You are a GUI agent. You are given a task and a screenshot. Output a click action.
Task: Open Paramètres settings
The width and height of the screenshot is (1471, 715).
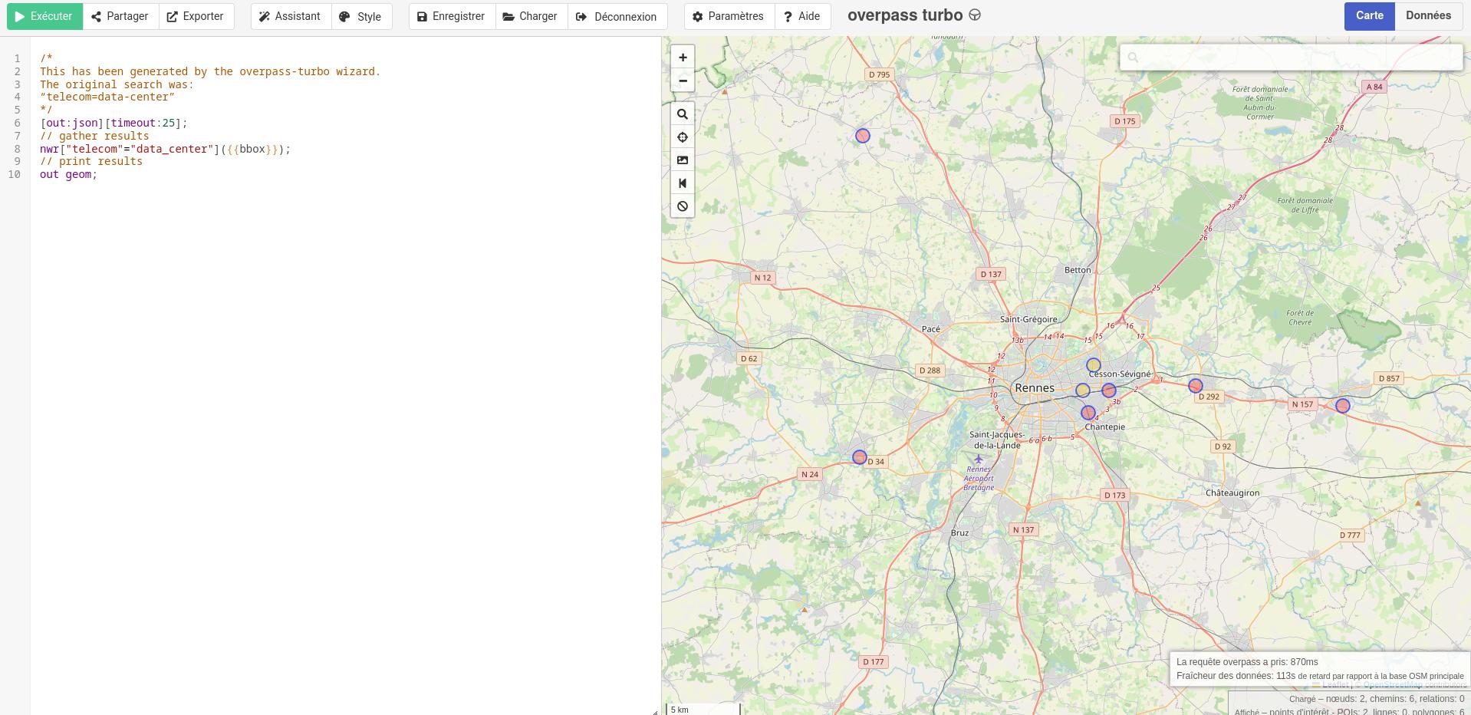(x=728, y=16)
